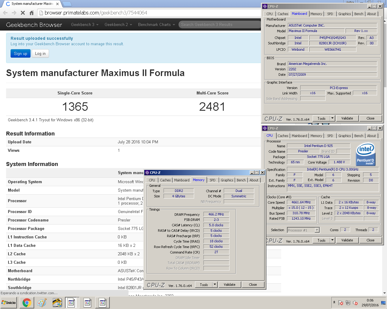This screenshot has width=387, height=309.
Task: Click the CPU-Z Mainboard window title icon
Action: point(265,6)
